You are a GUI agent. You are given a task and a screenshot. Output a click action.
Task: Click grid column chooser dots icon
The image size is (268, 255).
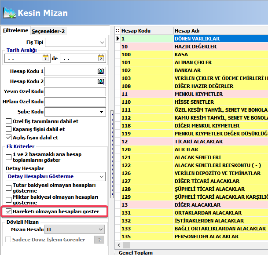pos(117,31)
